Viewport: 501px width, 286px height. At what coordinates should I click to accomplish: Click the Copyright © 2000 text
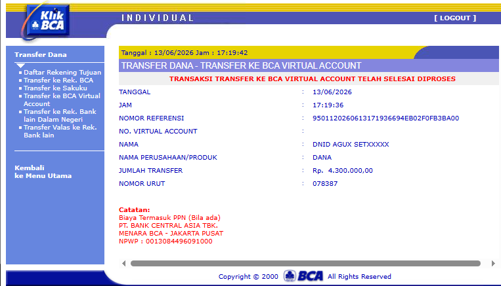(x=248, y=276)
